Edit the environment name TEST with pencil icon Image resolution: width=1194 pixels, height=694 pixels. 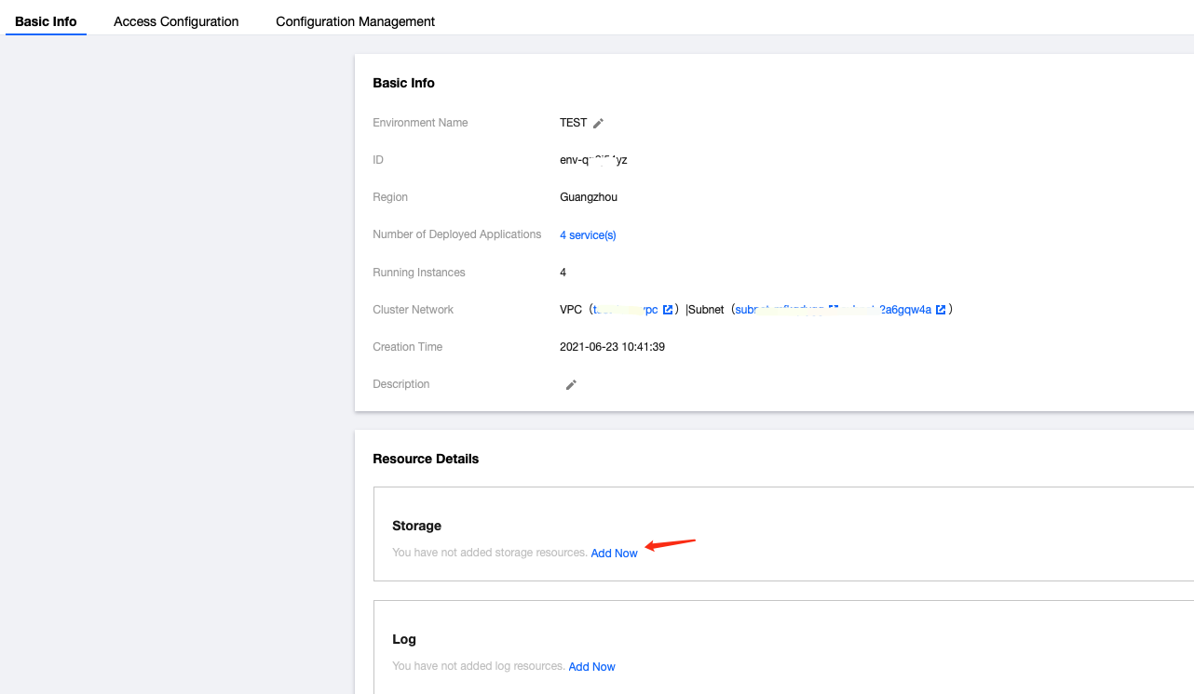(x=599, y=123)
